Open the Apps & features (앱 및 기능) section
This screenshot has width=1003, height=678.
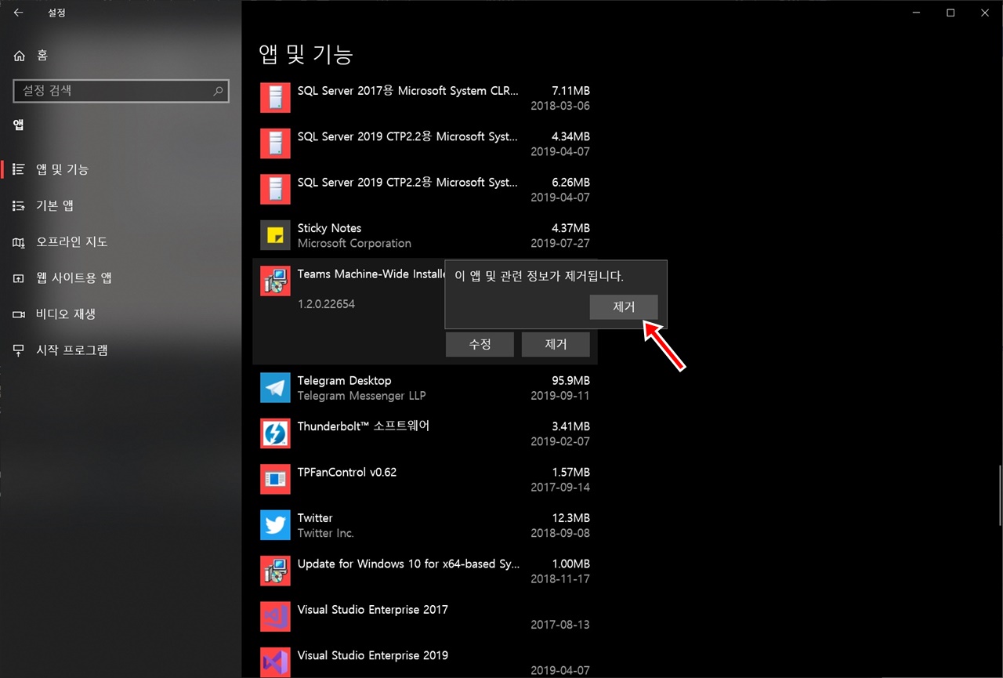tap(121, 169)
